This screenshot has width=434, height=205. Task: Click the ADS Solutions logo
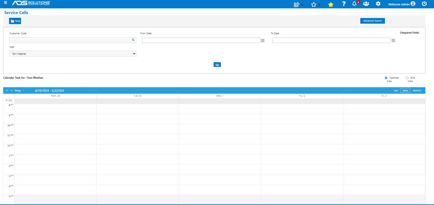point(31,3)
